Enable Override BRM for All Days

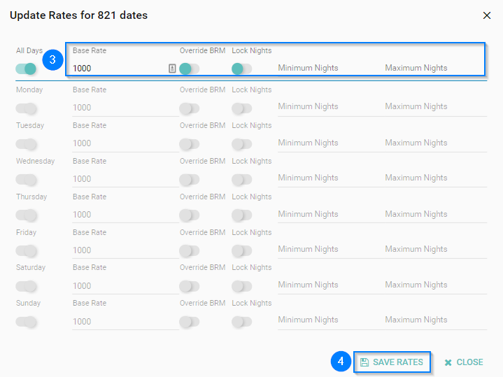pos(189,69)
